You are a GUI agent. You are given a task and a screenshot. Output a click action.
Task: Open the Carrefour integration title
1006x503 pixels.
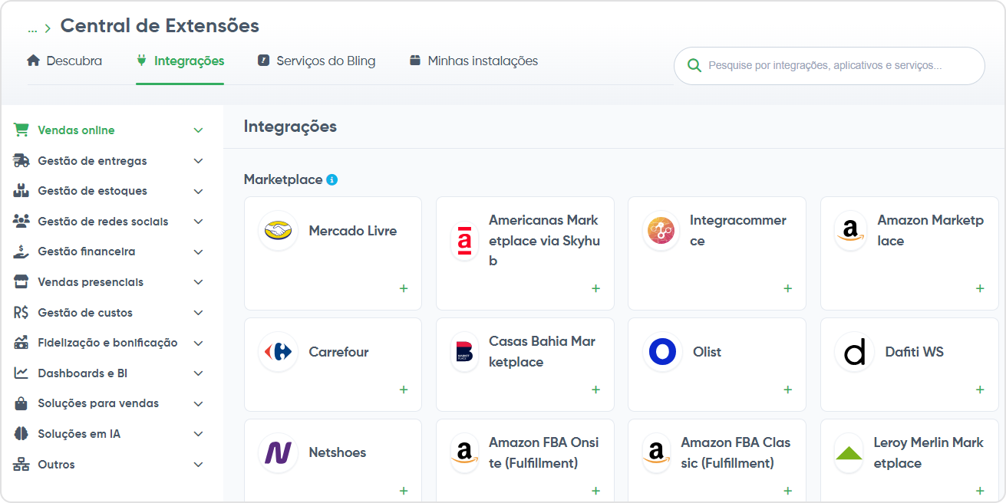pos(338,352)
